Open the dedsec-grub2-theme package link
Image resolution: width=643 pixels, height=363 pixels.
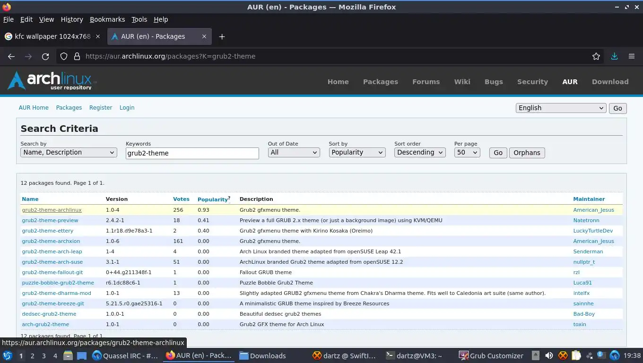click(49, 314)
